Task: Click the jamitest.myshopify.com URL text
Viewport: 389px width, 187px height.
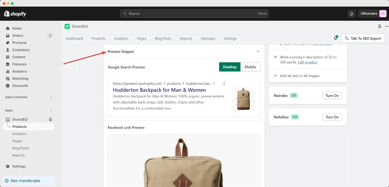Action: (137, 83)
